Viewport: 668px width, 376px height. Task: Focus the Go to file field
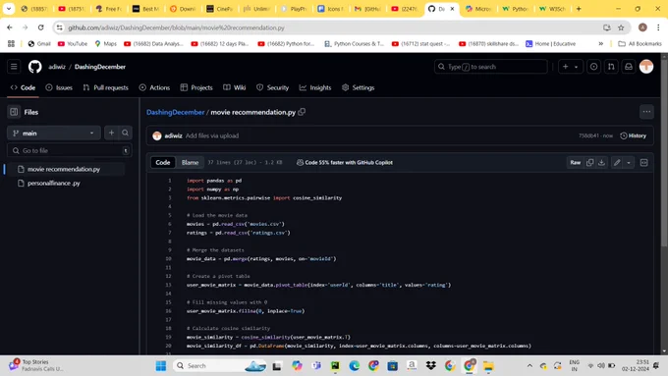pos(70,150)
